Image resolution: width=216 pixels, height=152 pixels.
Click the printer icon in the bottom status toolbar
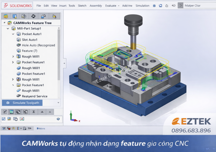(25, 128)
